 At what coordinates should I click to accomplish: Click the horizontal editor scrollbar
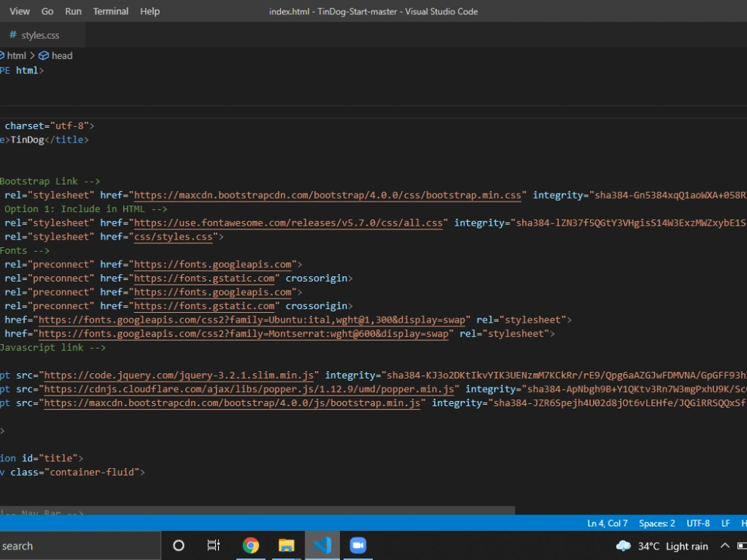click(257, 510)
